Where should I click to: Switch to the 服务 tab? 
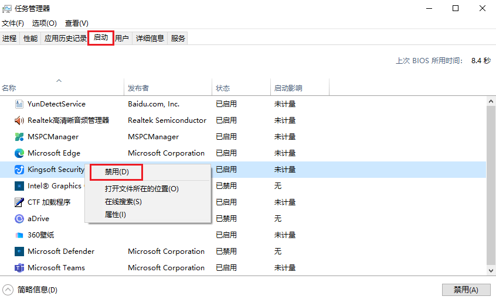point(178,39)
